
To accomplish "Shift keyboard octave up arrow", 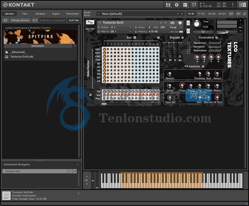I will point(87,176).
